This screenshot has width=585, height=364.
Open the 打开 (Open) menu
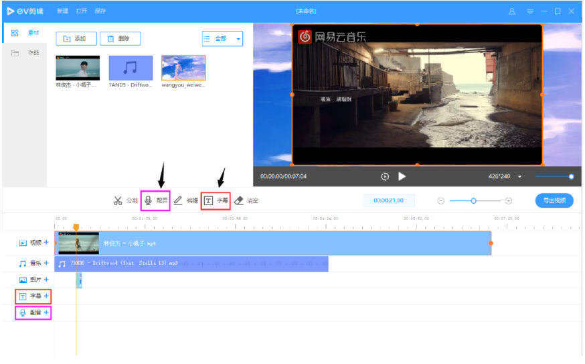82,11
